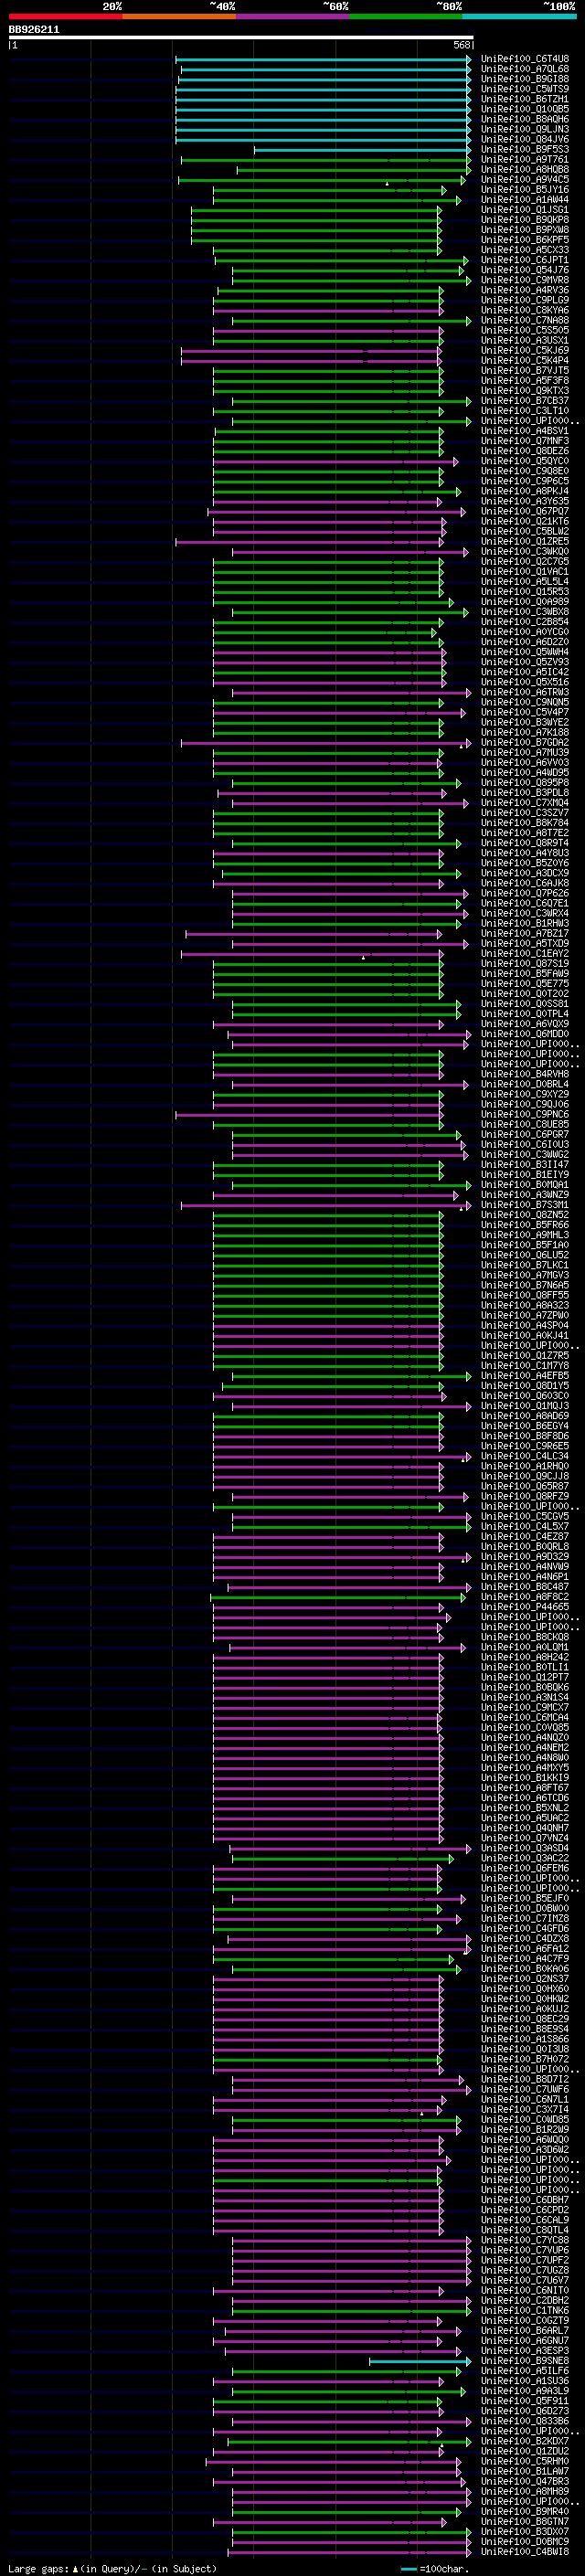The height and width of the screenshot is (2576, 585).
Task: Select label UniRef100_A9V4C5
Action: 525,180
